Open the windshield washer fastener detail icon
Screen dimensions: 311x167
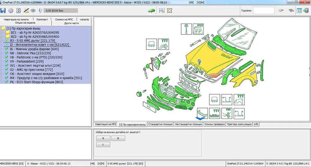tap(186, 29)
